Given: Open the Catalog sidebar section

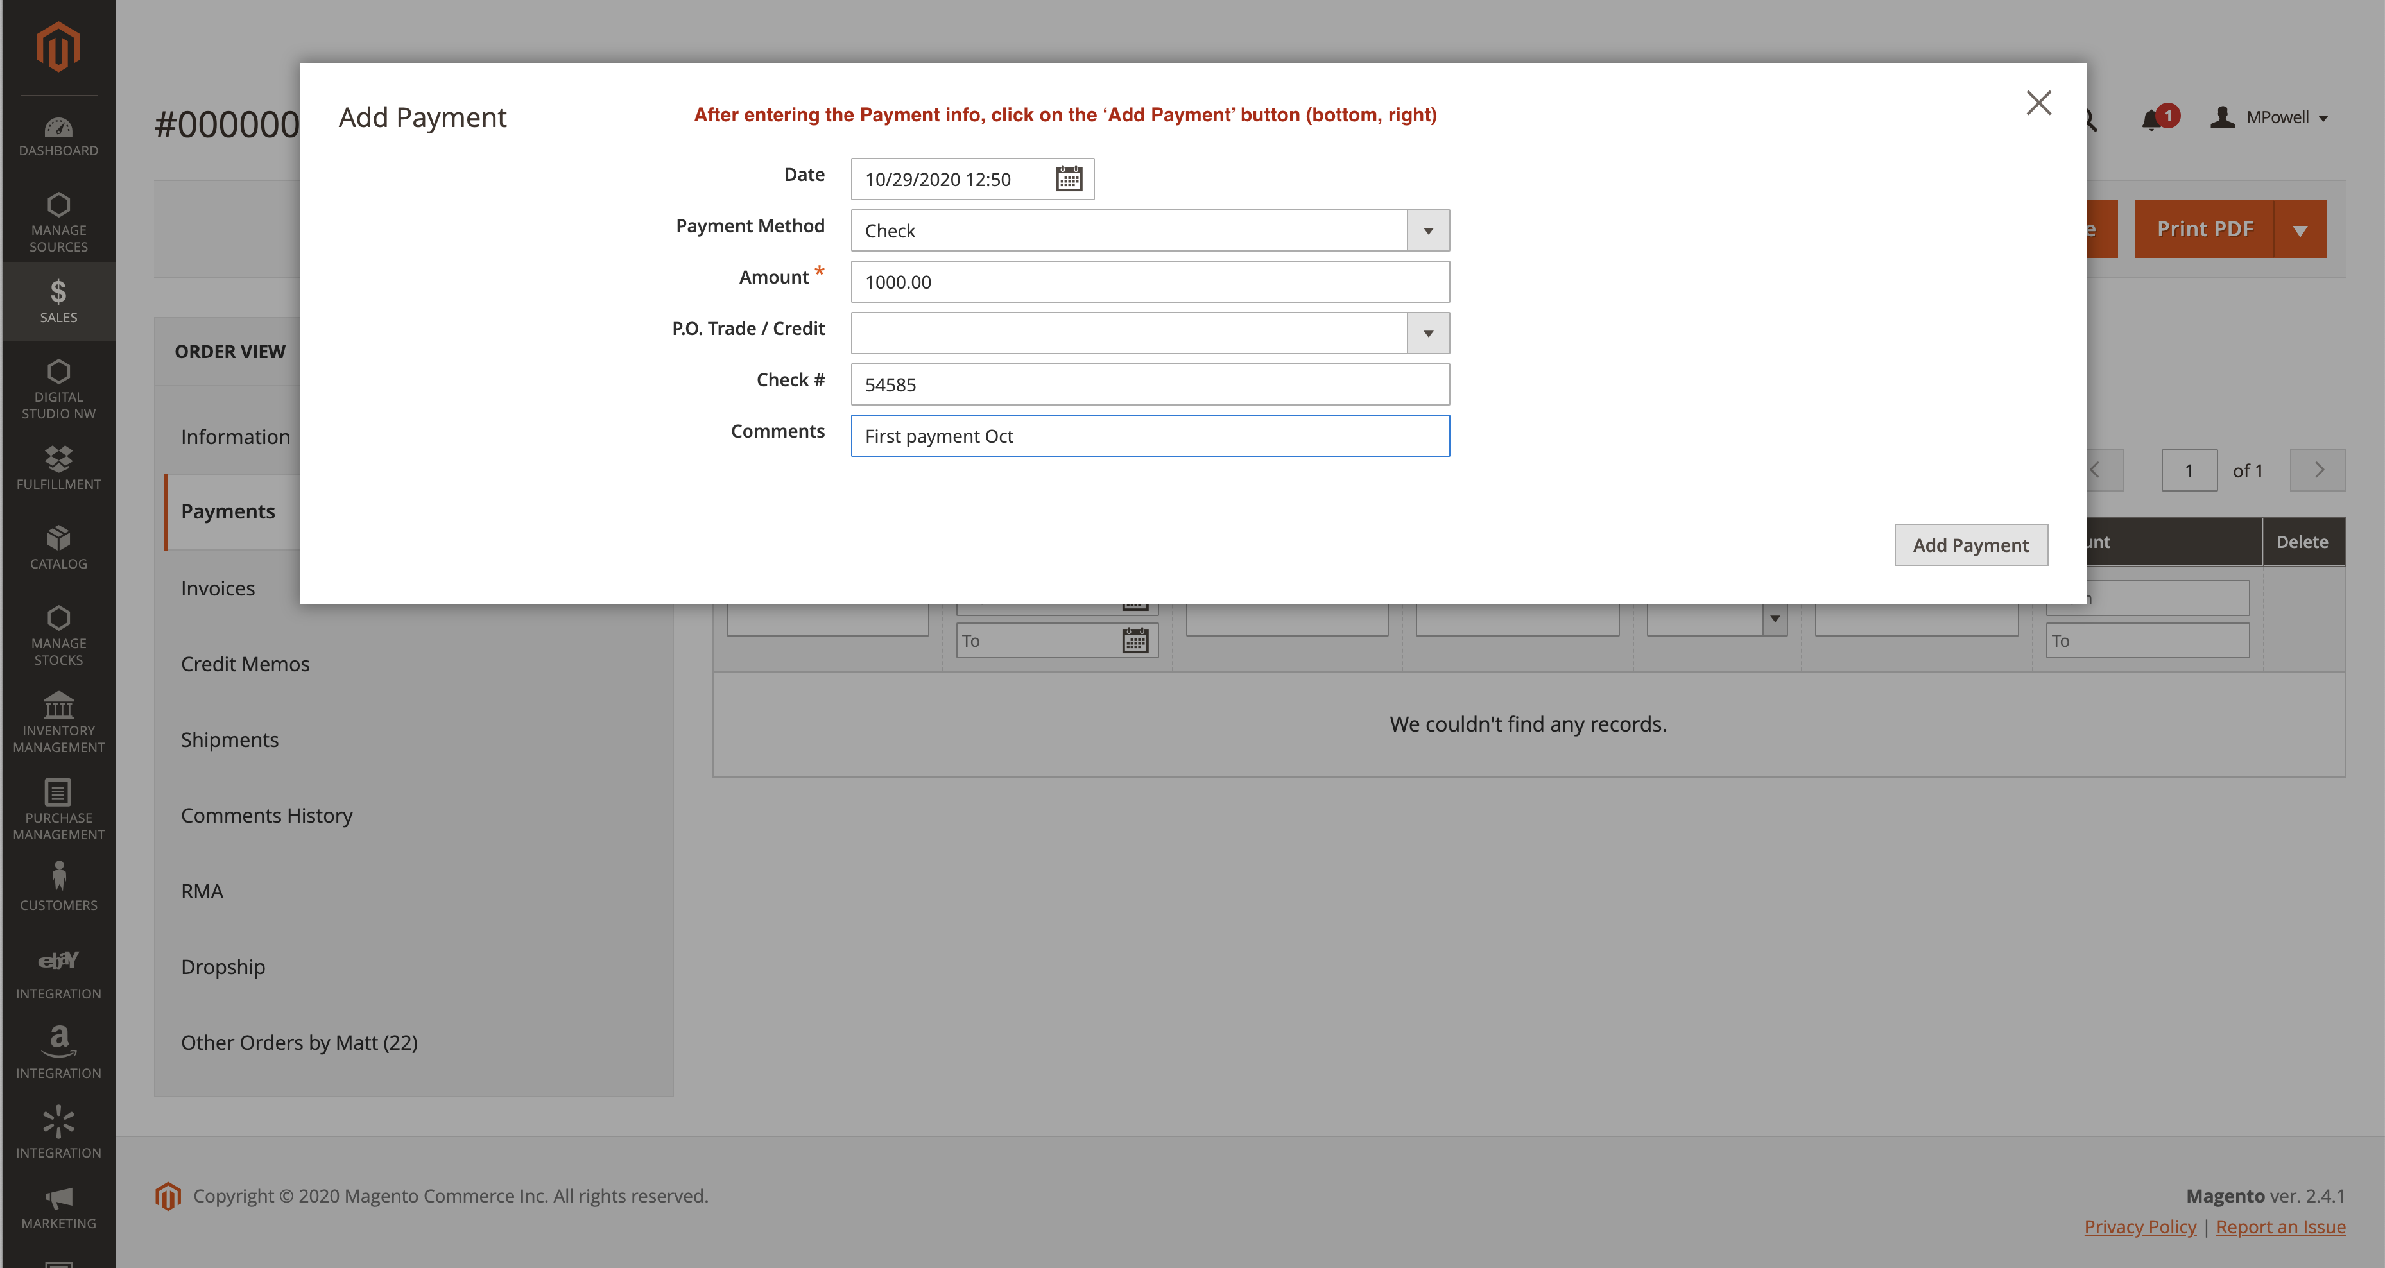Looking at the screenshot, I should click(58, 547).
